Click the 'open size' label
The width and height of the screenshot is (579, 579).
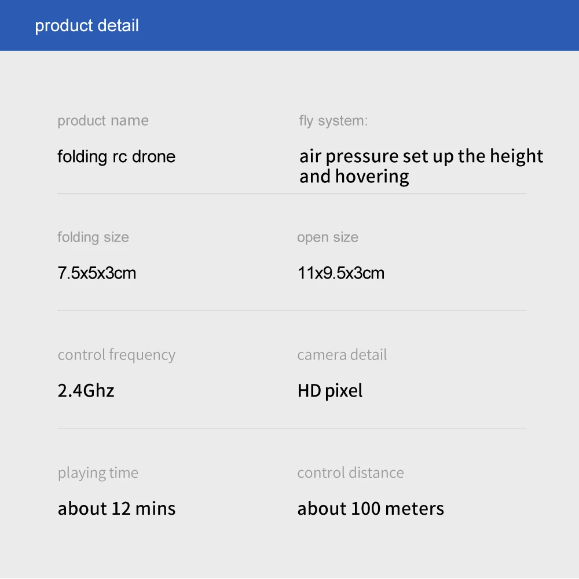(328, 237)
